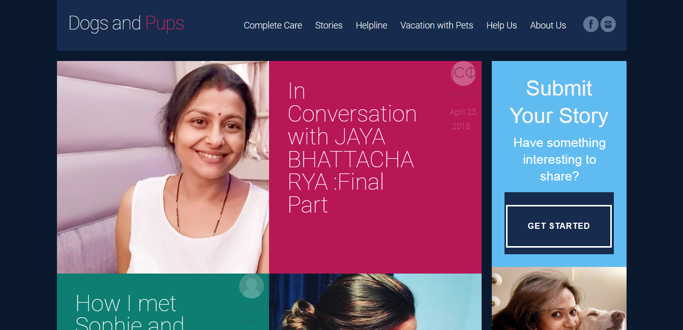Screen dimensions: 683x330
Task: Select Vacation with Pets menu item
Action: [x=436, y=25]
